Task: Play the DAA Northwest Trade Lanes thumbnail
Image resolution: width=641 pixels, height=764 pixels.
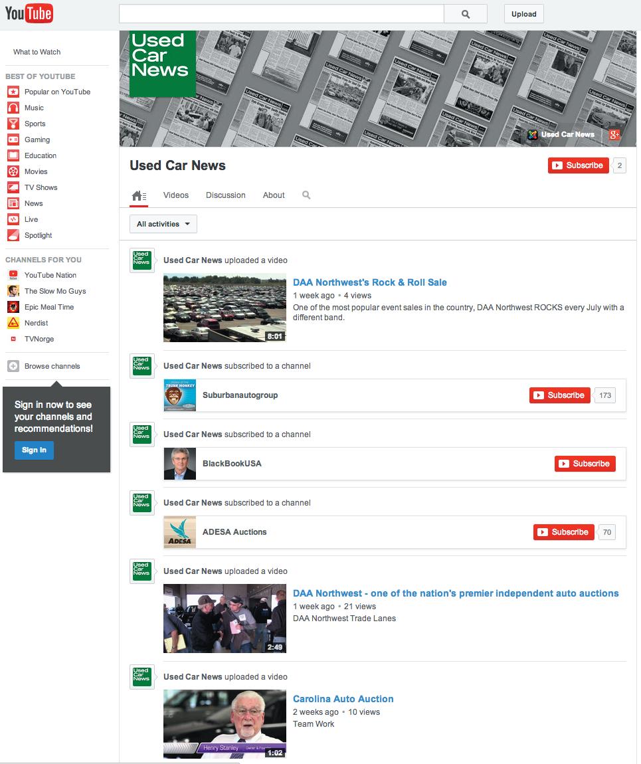Action: pos(225,619)
